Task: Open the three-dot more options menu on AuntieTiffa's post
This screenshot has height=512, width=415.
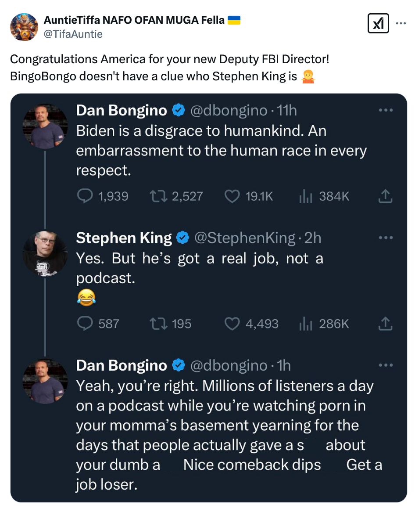Action: [401, 24]
